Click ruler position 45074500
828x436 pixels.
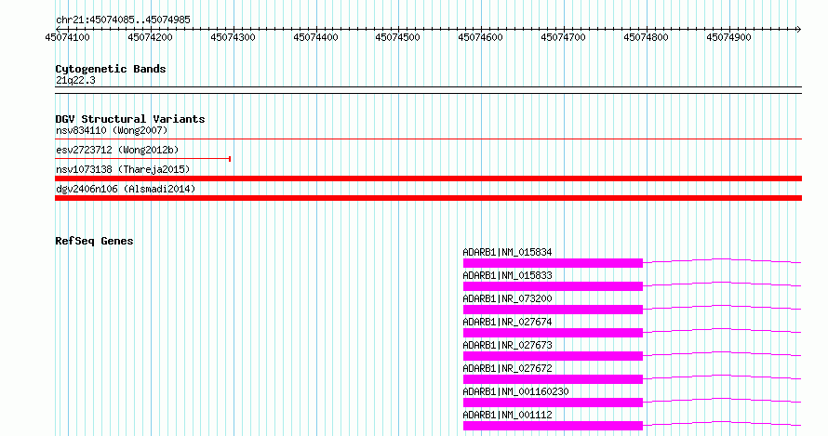tap(397, 37)
